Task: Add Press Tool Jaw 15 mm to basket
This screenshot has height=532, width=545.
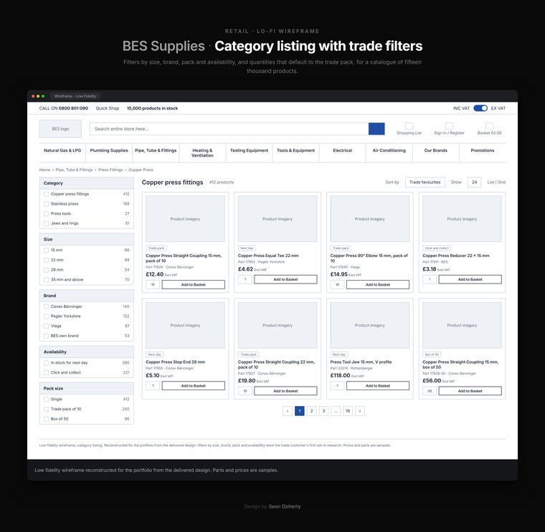Action: [x=378, y=385]
